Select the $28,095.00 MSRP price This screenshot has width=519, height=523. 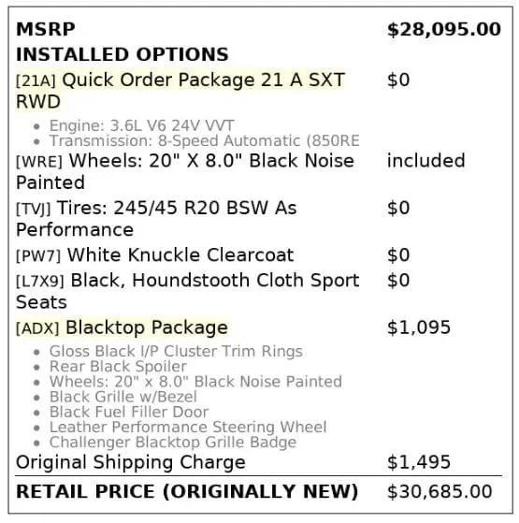[x=443, y=30]
